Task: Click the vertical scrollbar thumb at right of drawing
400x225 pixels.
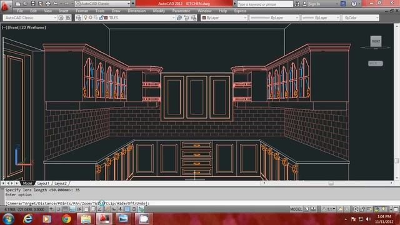Action: tap(397, 161)
